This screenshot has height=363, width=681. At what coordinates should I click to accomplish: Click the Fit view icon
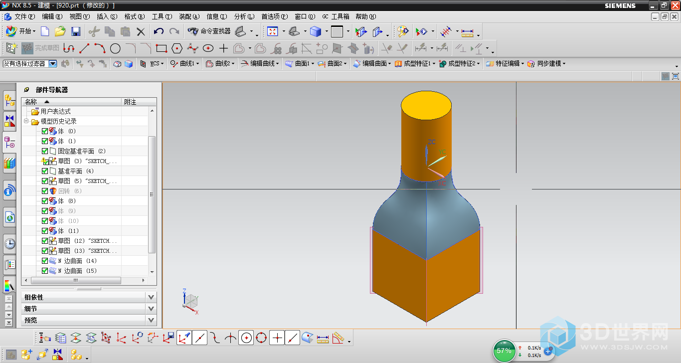pos(273,31)
